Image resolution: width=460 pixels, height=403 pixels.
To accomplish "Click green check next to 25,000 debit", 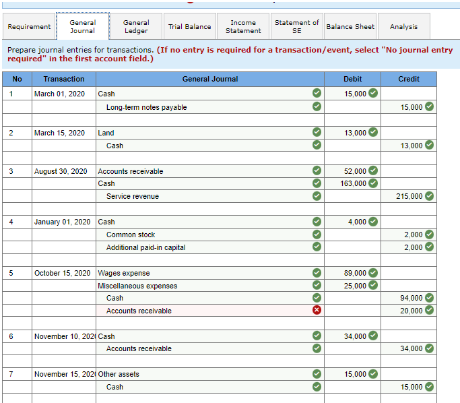I will [x=373, y=285].
